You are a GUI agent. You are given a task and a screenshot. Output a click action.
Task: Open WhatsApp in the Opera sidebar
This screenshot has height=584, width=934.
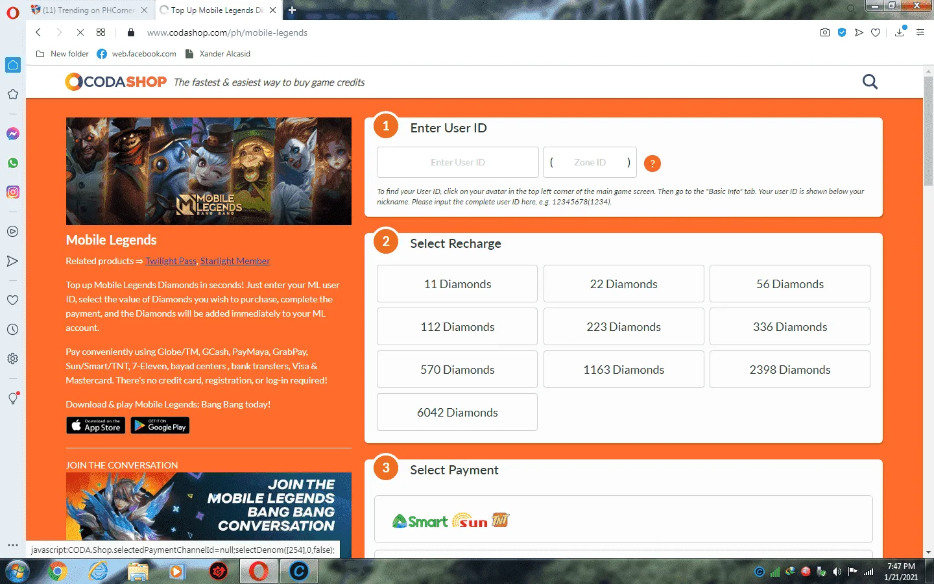pyautogui.click(x=13, y=163)
